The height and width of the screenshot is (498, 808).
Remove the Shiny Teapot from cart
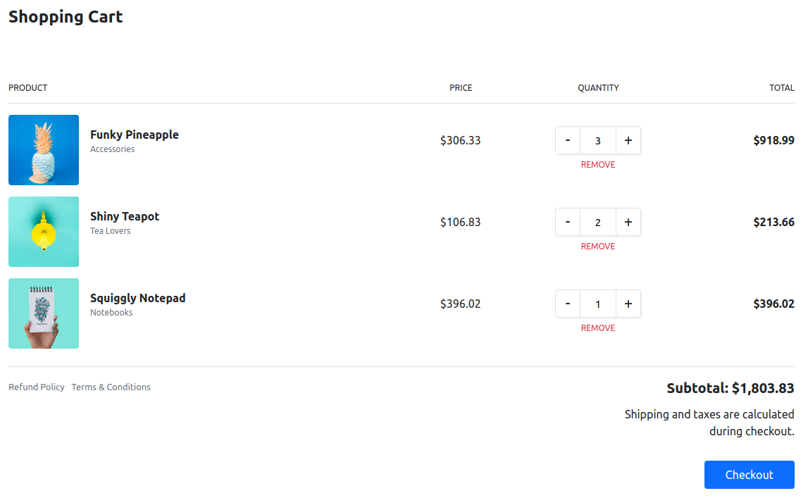597,246
